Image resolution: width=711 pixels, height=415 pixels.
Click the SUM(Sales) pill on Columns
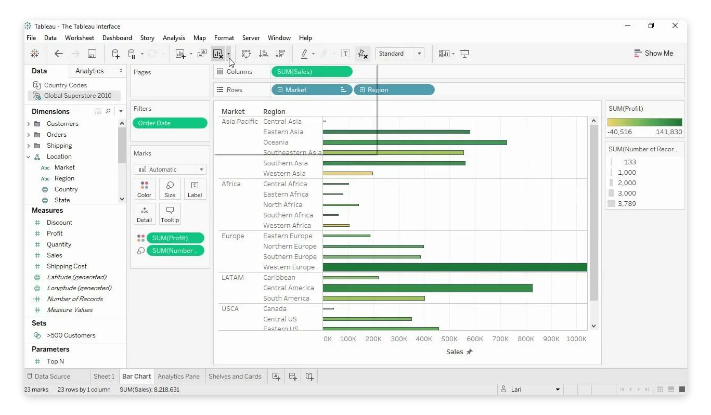pos(312,72)
